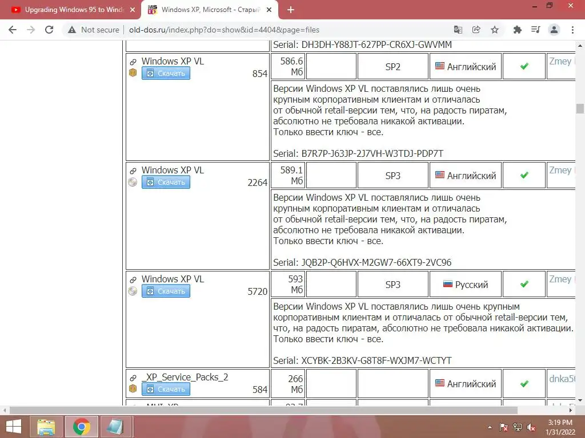
Task: Go back to the previous page
Action: (x=13, y=30)
